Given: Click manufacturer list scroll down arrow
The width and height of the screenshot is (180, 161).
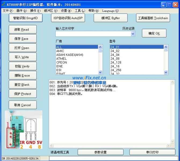Looking at the screenshot, I should (100, 72).
